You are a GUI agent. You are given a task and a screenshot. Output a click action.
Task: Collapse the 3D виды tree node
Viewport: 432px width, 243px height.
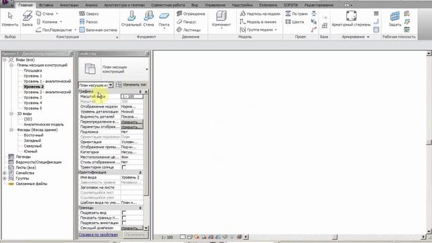(x=11, y=114)
